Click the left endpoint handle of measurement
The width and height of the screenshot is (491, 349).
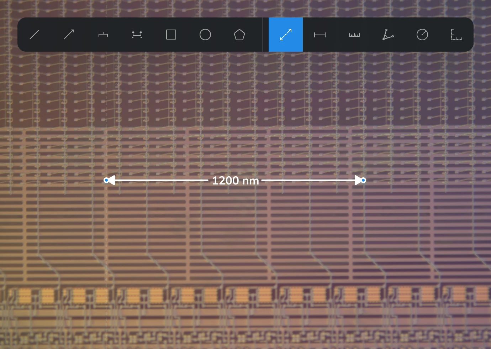coord(106,180)
